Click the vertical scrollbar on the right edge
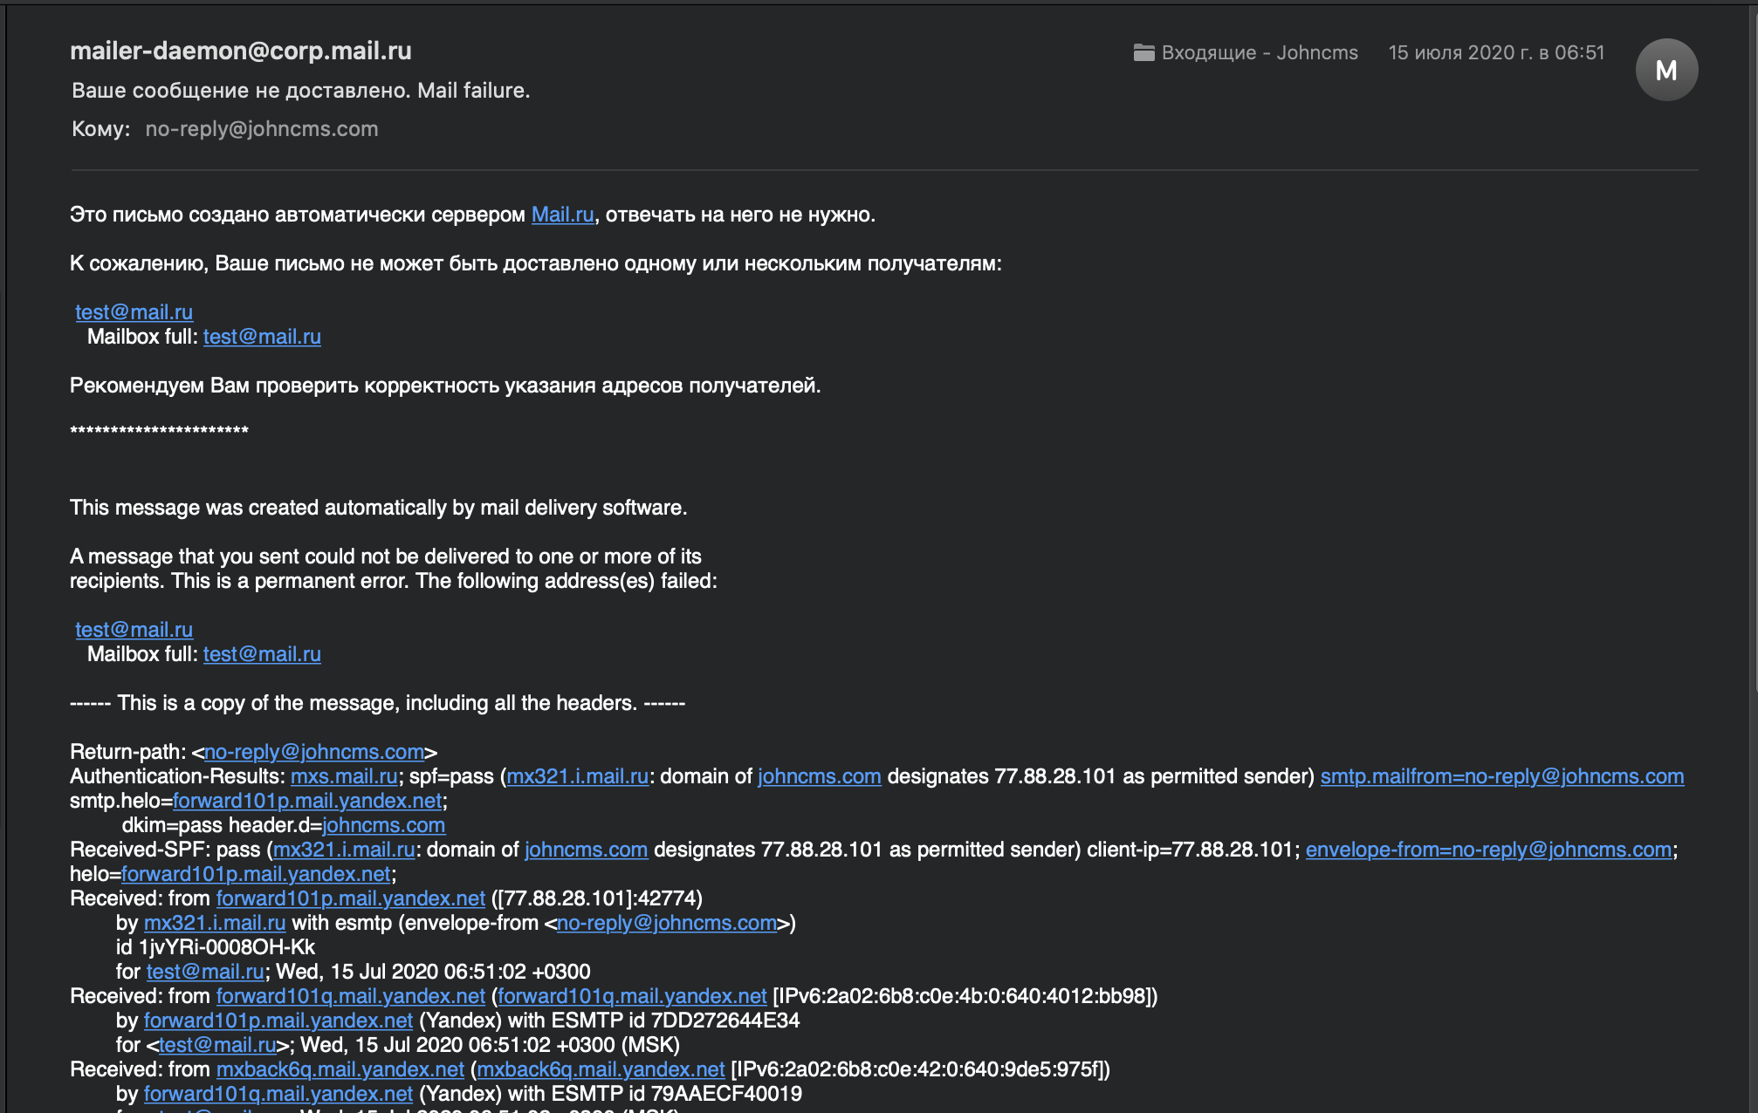 pyautogui.click(x=1754, y=349)
